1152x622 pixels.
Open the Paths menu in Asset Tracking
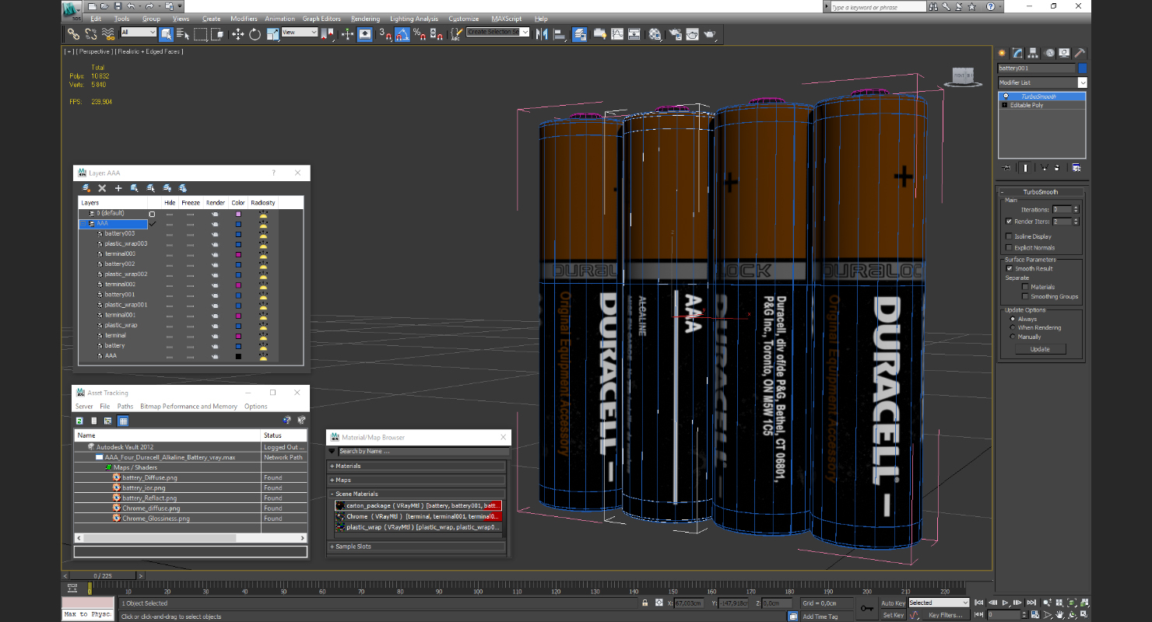tap(125, 407)
